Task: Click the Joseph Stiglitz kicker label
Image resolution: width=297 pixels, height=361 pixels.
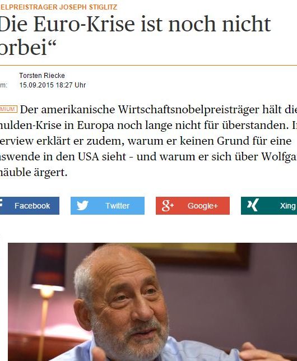Action: click(x=58, y=7)
